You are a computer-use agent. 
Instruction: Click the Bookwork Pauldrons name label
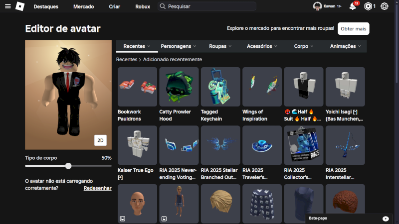click(129, 115)
